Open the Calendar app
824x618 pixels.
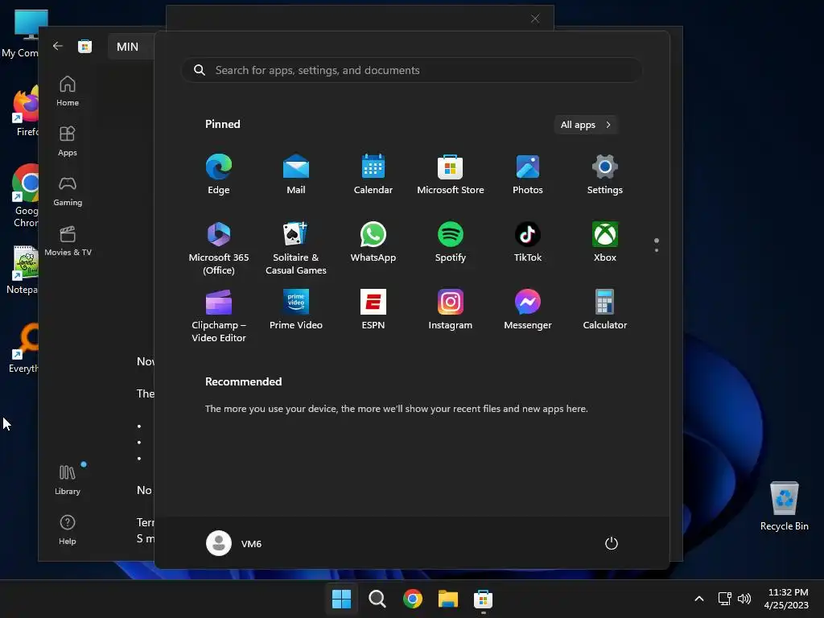pyautogui.click(x=373, y=175)
